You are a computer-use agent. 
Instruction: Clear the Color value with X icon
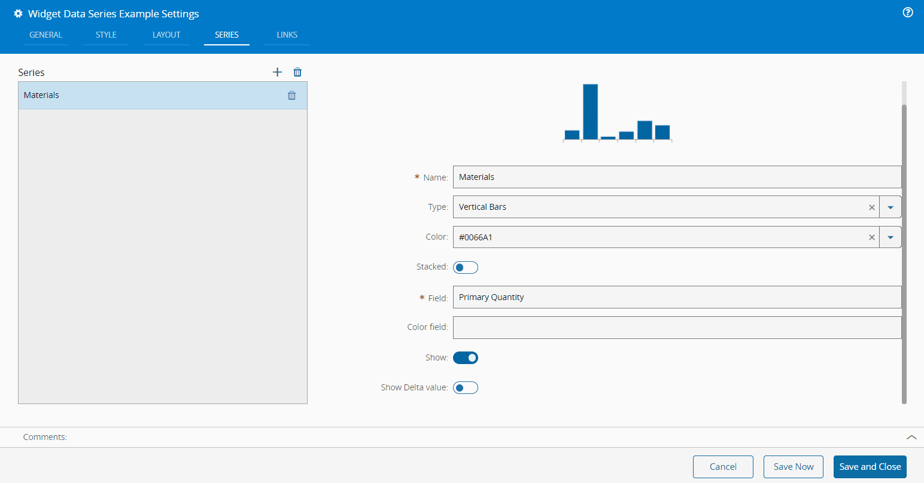pyautogui.click(x=871, y=237)
